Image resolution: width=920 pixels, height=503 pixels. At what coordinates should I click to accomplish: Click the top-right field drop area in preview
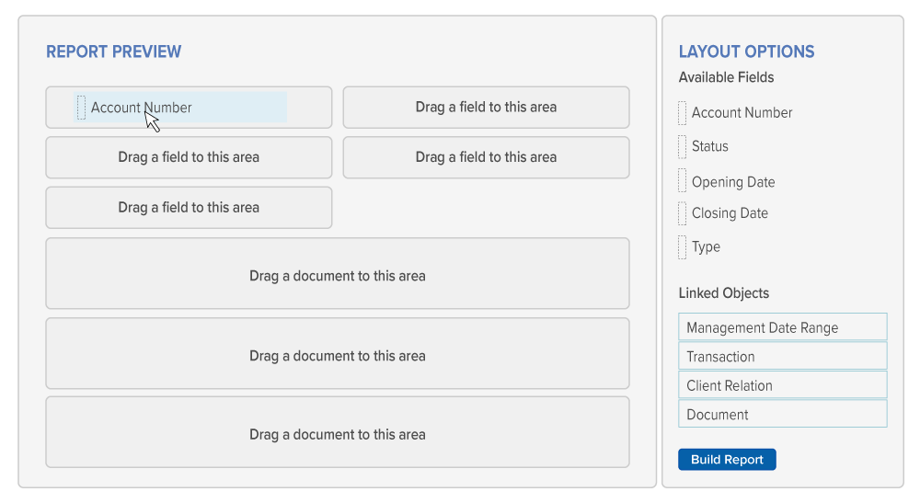click(x=486, y=108)
